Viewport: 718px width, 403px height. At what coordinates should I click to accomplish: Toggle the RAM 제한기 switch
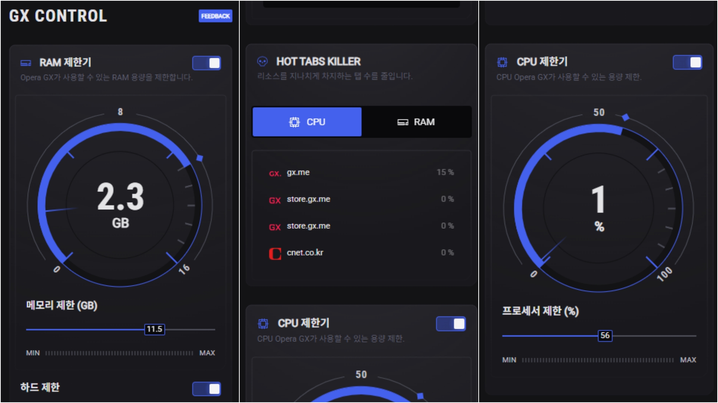(206, 63)
